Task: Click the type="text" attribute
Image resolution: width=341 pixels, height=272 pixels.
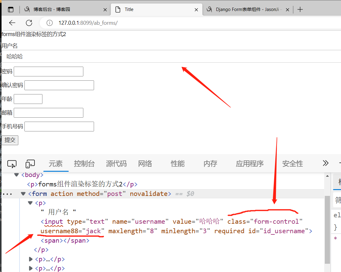Action: (87, 222)
